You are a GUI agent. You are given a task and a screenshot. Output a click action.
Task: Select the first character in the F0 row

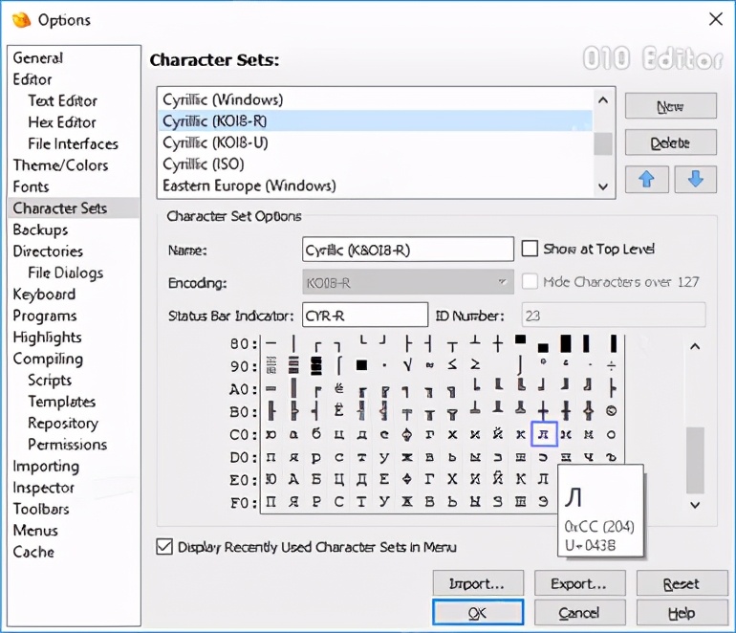pos(271,502)
